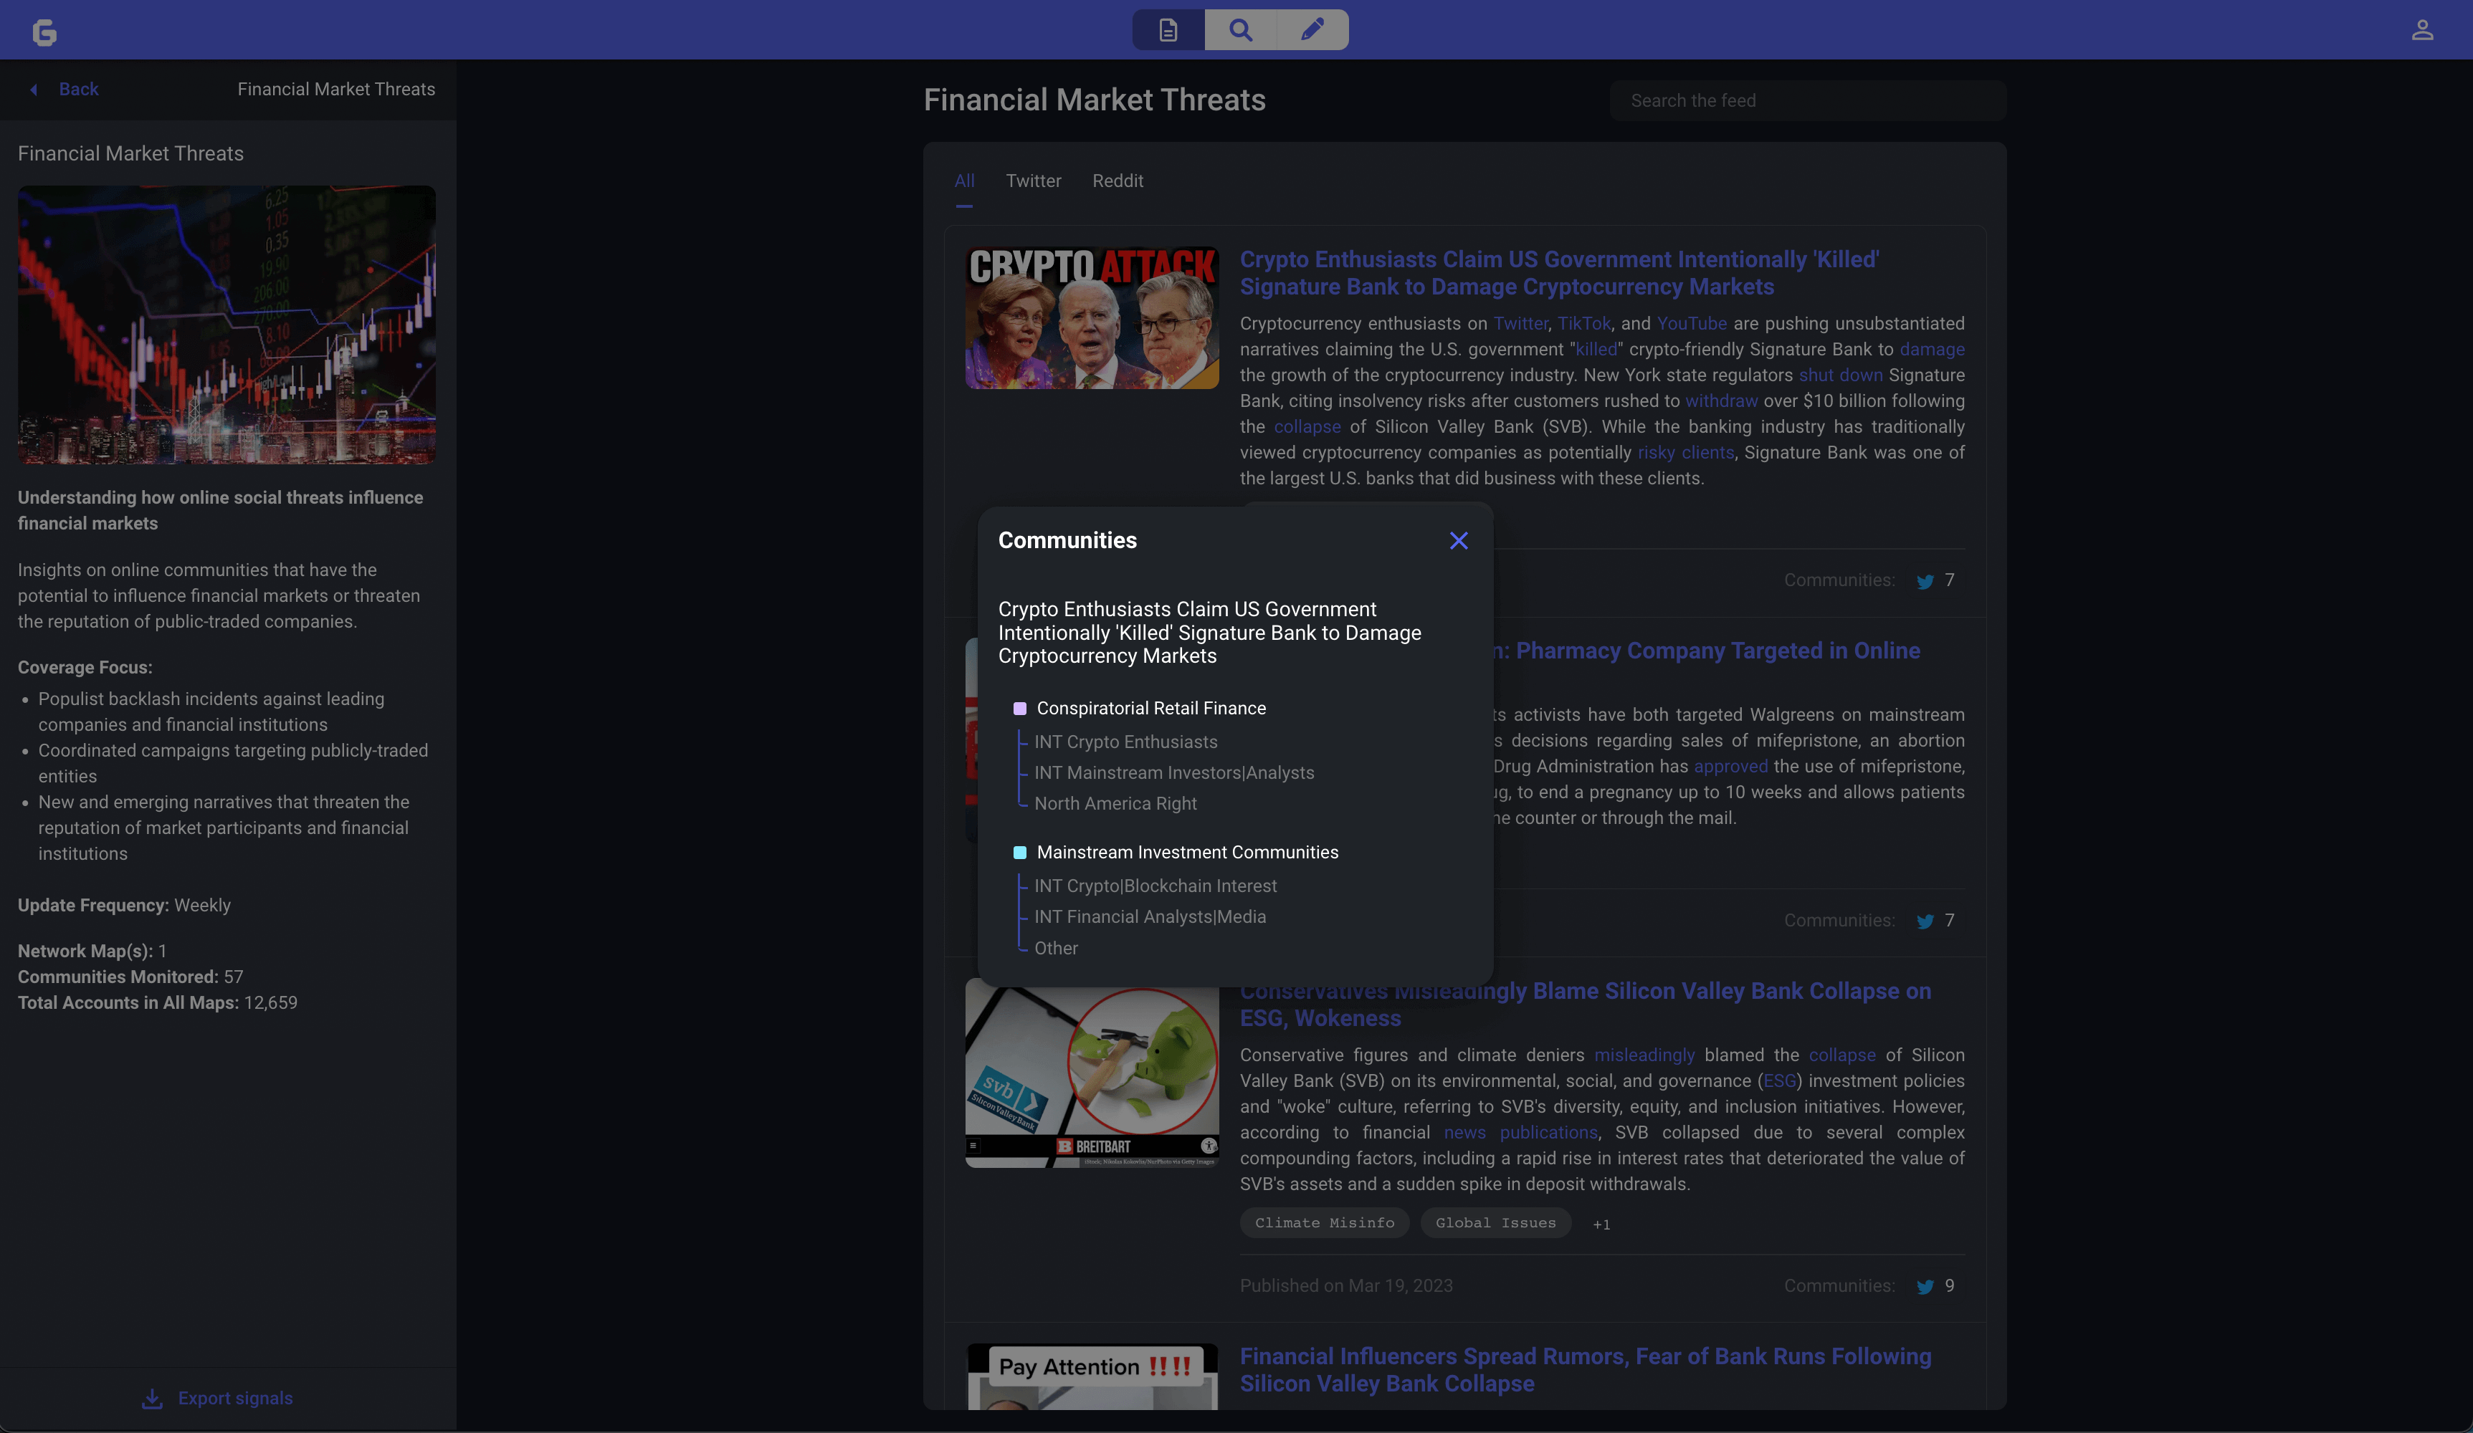Open the Crypto Enthusiasts Signature Bank article title
Image resolution: width=2473 pixels, height=1433 pixels.
point(1559,273)
